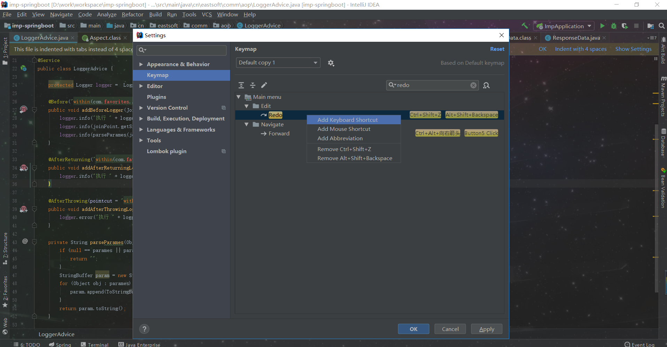Screen dimensions: 667x347
Task: Open the Project tool window
Action: click(5, 51)
